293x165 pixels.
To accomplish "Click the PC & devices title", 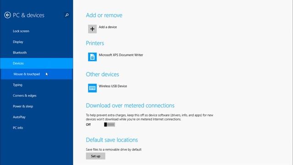I will pos(28,15).
